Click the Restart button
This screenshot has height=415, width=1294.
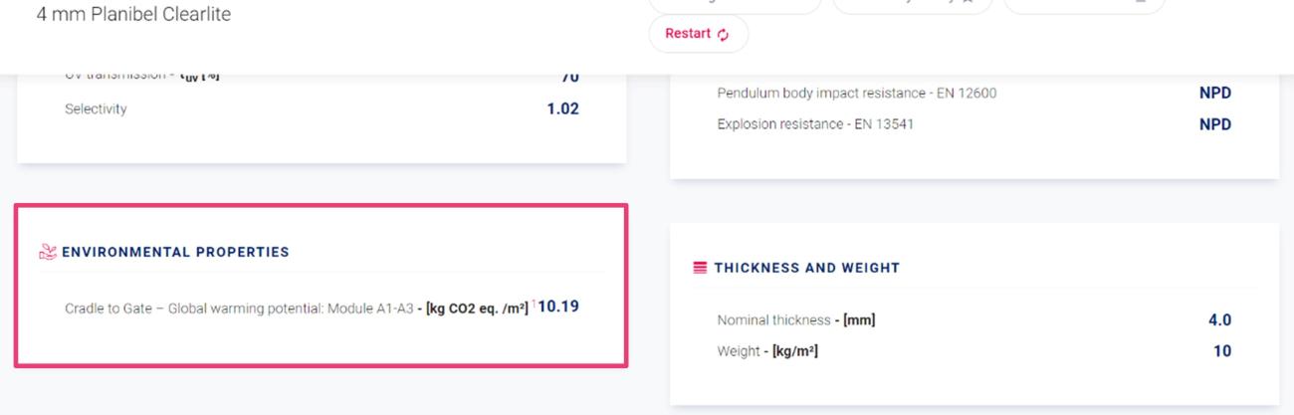click(698, 34)
